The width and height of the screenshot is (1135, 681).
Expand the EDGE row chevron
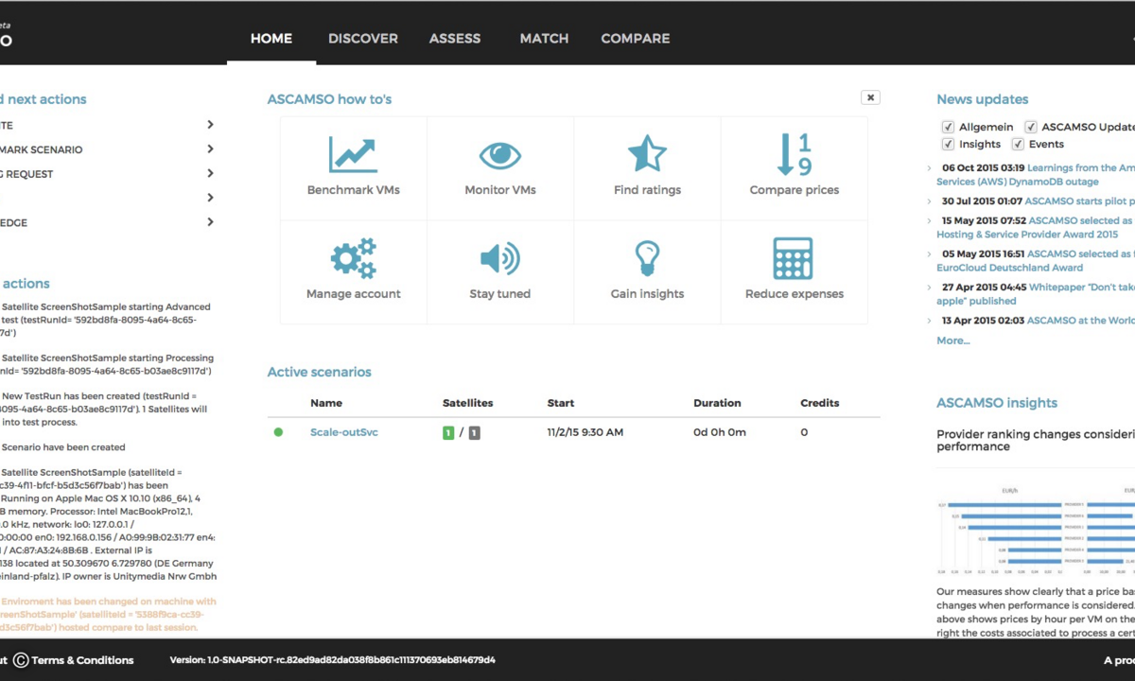[x=210, y=222]
